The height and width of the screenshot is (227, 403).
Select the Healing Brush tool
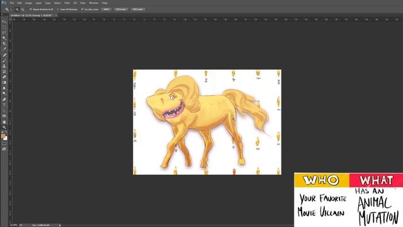tap(4, 55)
